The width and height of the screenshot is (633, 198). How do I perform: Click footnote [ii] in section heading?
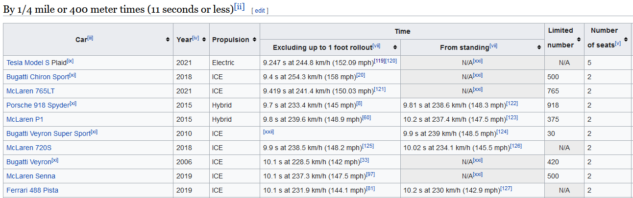click(x=239, y=7)
